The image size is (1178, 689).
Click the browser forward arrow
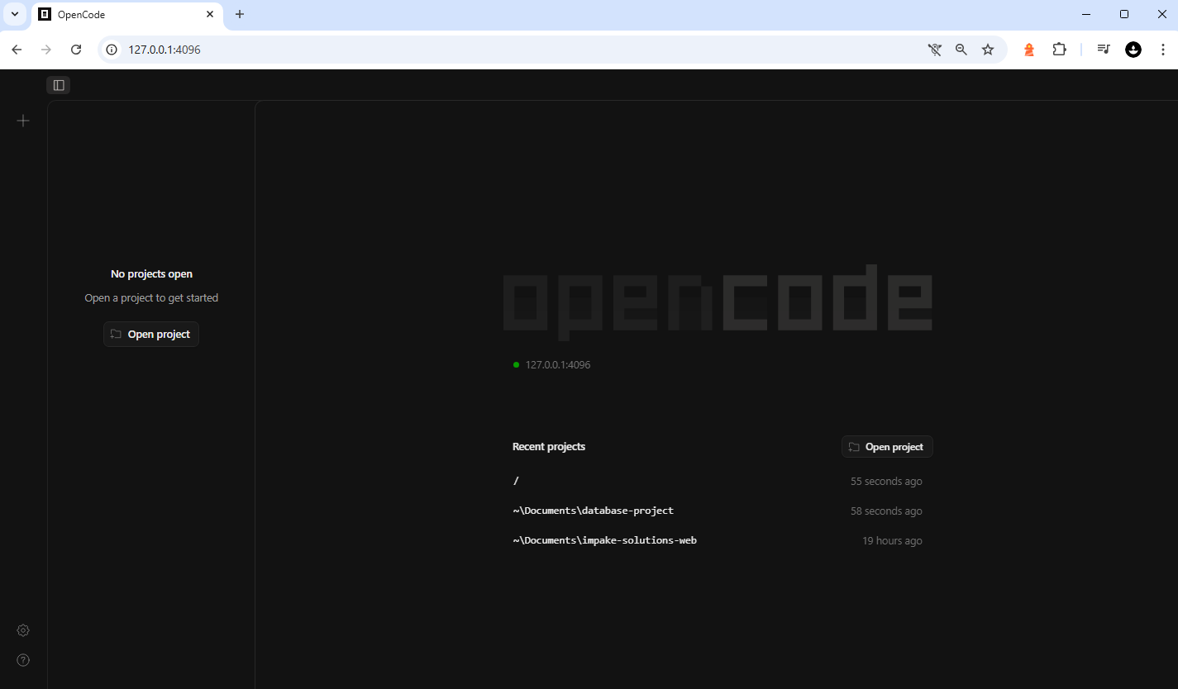pos(46,50)
